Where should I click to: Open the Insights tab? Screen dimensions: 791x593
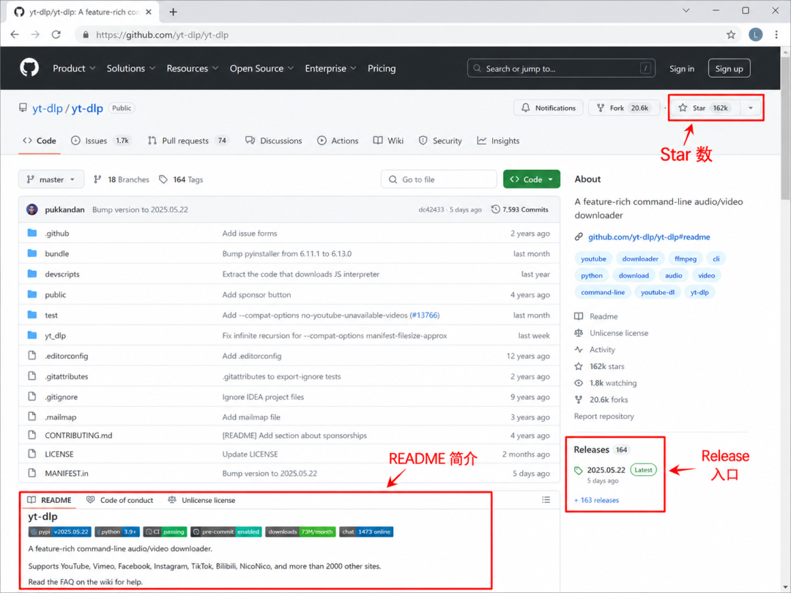[x=499, y=141]
